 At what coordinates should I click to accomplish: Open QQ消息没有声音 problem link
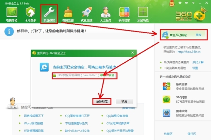(x=117, y=116)
